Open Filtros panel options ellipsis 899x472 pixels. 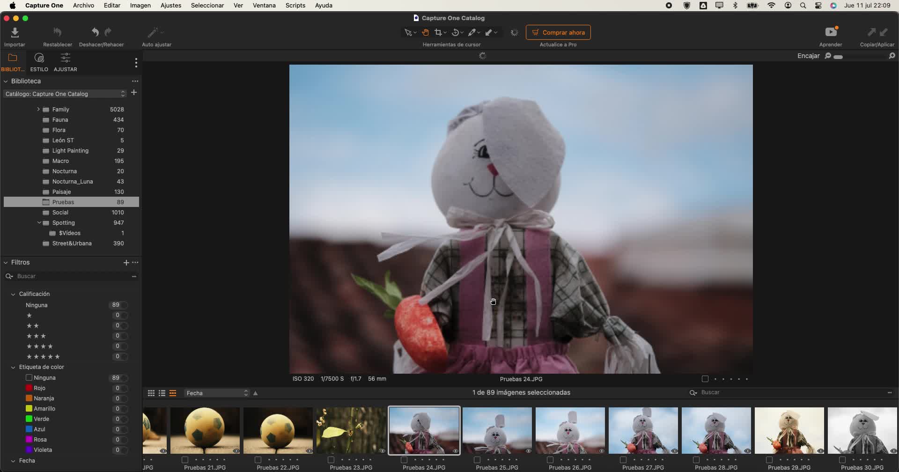tap(135, 263)
